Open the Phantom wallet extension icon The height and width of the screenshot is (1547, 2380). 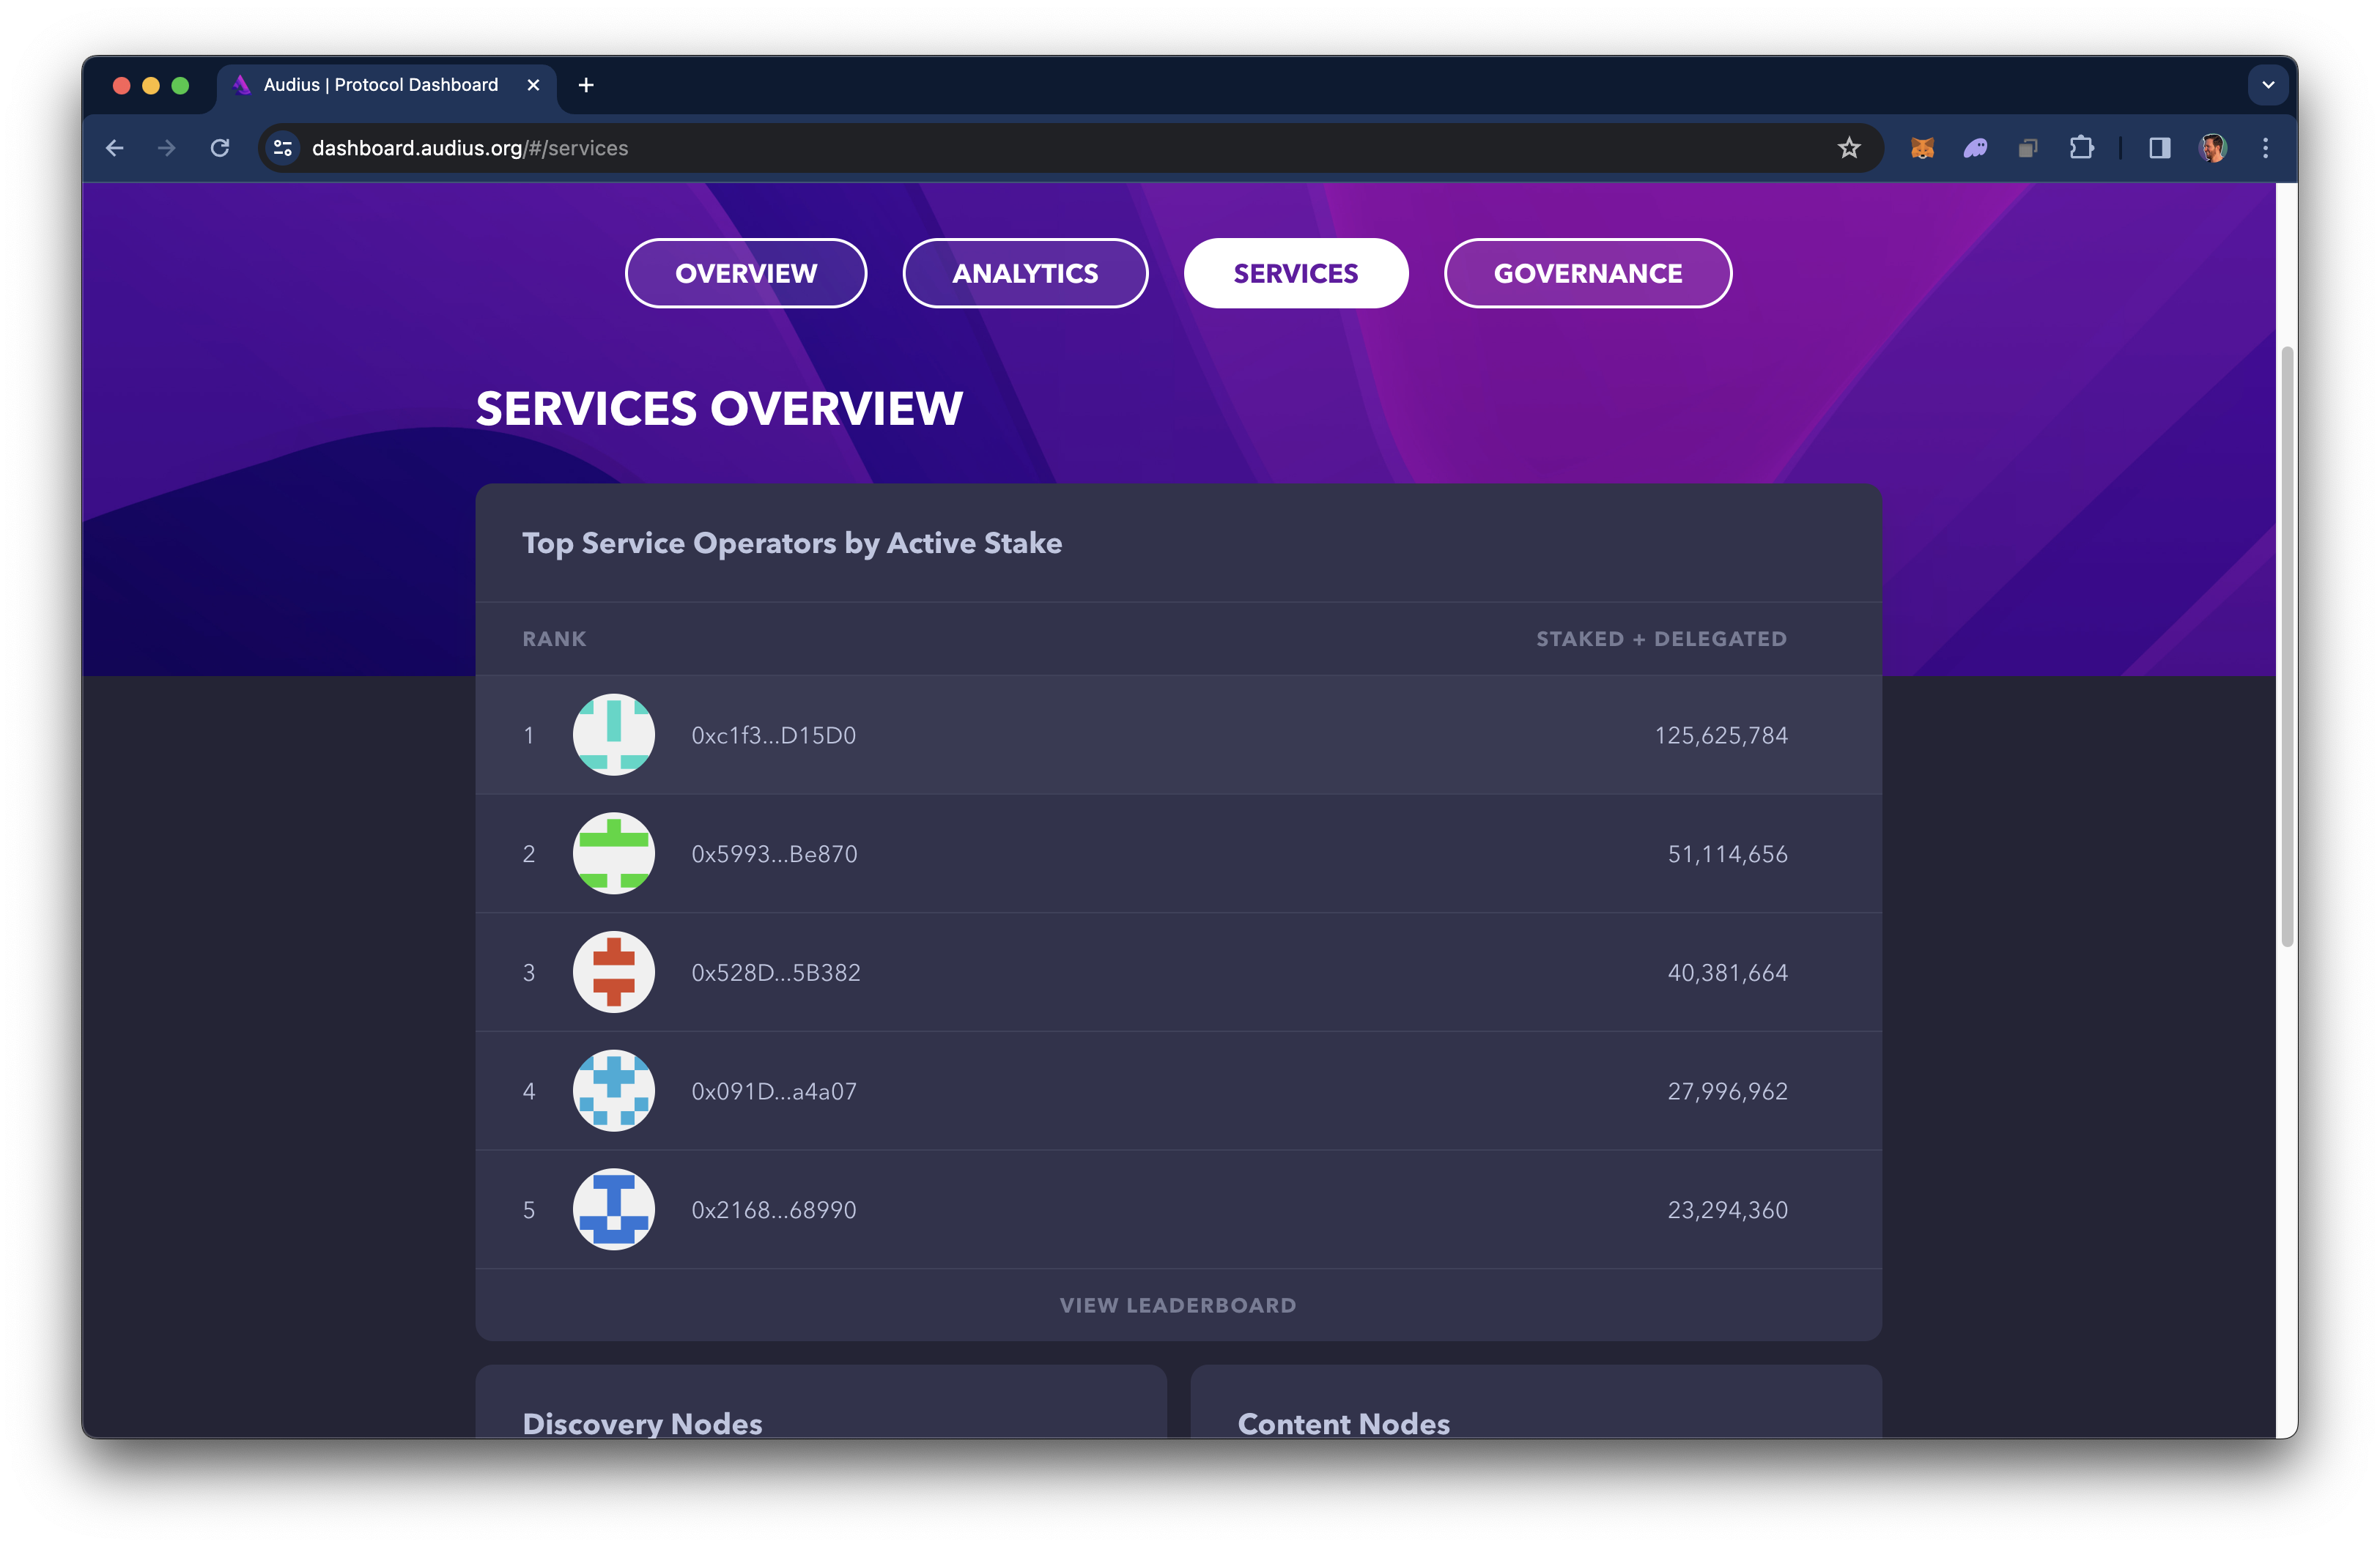pos(1975,148)
